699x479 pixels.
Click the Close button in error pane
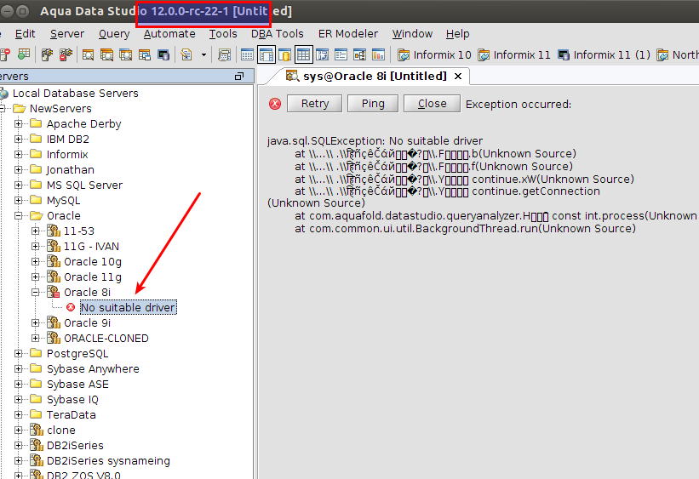pyautogui.click(x=432, y=104)
